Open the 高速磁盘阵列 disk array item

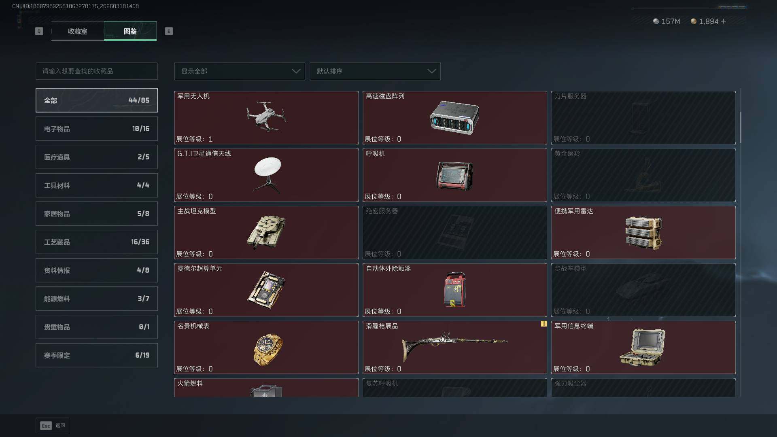(454, 117)
